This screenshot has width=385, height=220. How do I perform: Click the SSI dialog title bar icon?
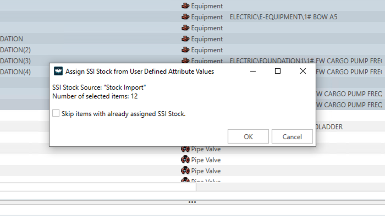58,71
